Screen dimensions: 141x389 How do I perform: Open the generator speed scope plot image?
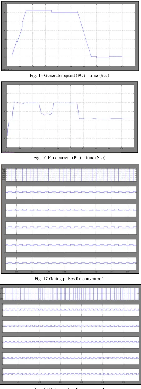click(x=70, y=36)
